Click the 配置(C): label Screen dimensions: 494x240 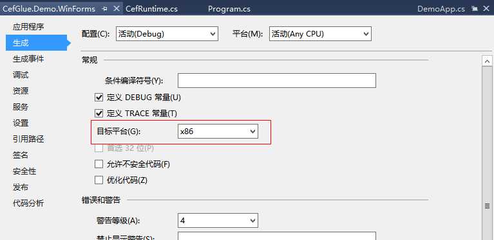95,34
